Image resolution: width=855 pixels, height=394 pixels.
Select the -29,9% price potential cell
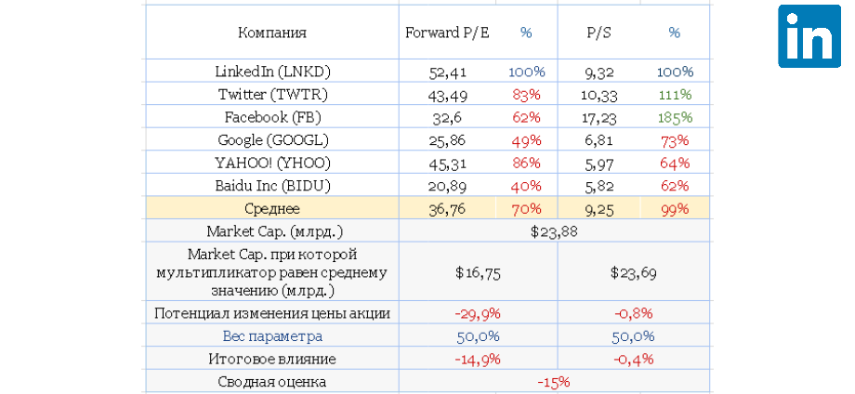pos(479,313)
